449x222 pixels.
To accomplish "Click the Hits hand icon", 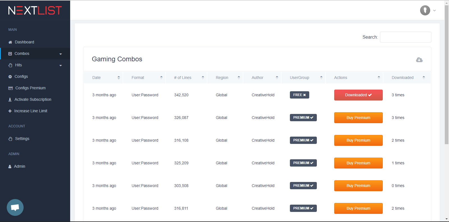I will [x=10, y=65].
